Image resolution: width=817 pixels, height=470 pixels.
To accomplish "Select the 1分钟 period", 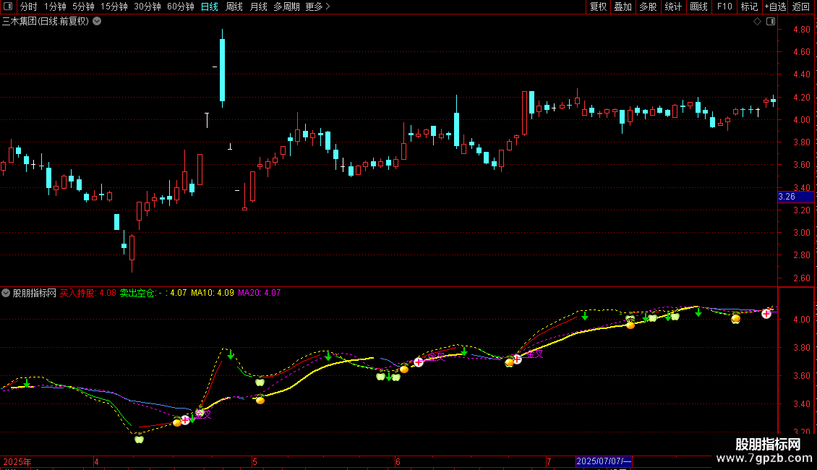I will [x=55, y=7].
